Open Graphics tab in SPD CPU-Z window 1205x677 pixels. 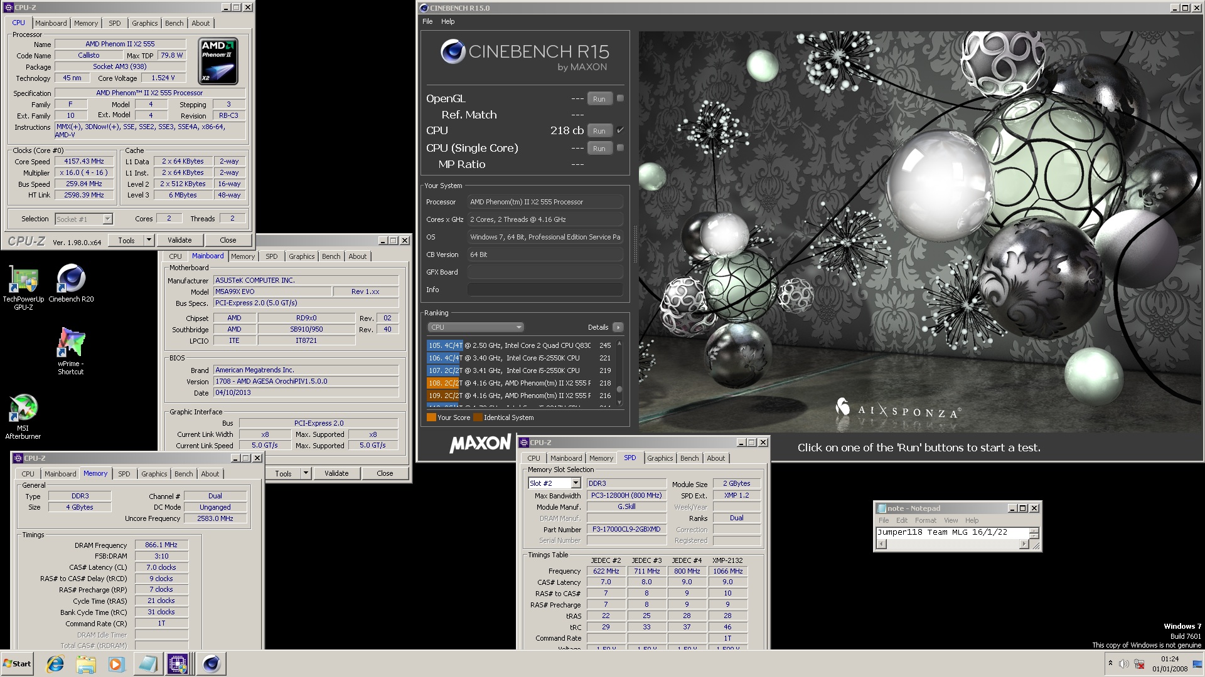tap(660, 458)
